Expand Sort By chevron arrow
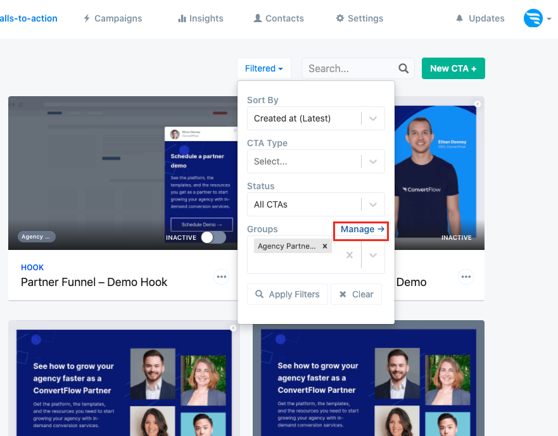Viewport: 558px width, 436px height. pyautogui.click(x=373, y=118)
